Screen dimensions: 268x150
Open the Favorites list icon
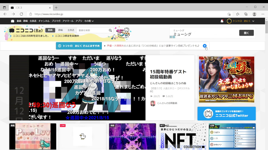tap(238, 14)
